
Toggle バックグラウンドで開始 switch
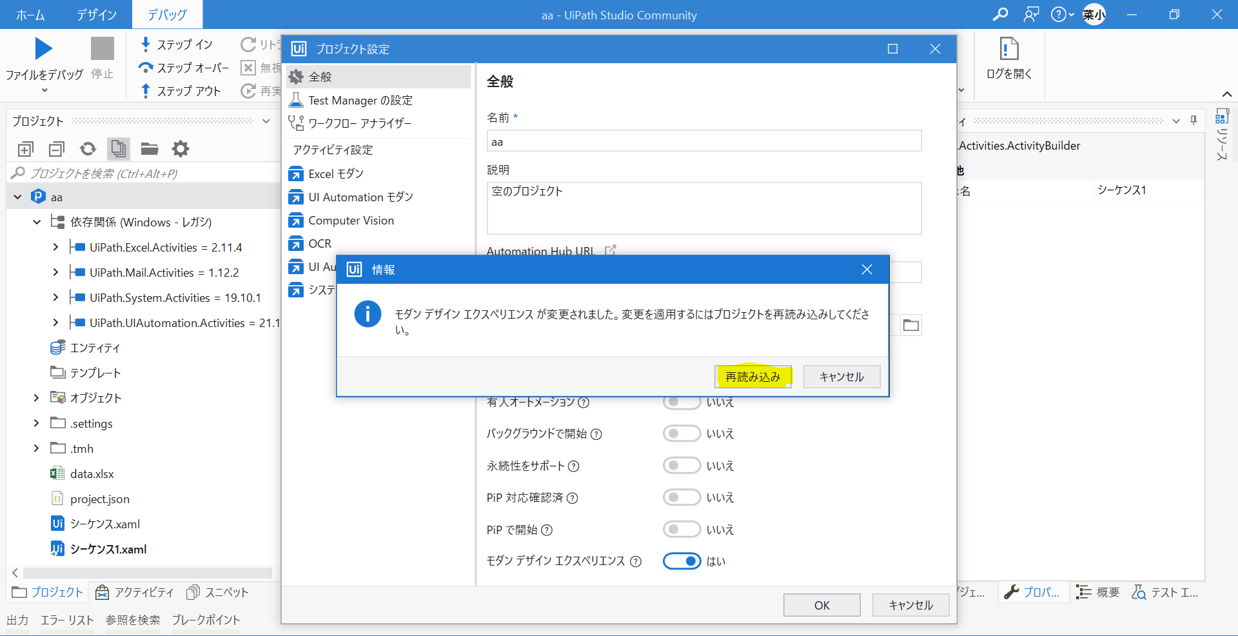click(682, 433)
